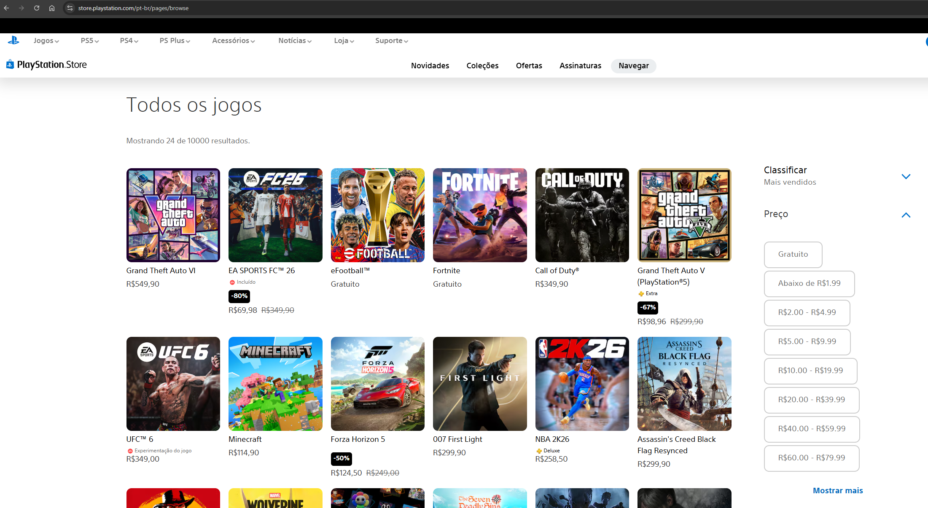The height and width of the screenshot is (508, 928).
Task: Toggle the R$10.00 - R$19.99 filter
Action: pyautogui.click(x=810, y=371)
